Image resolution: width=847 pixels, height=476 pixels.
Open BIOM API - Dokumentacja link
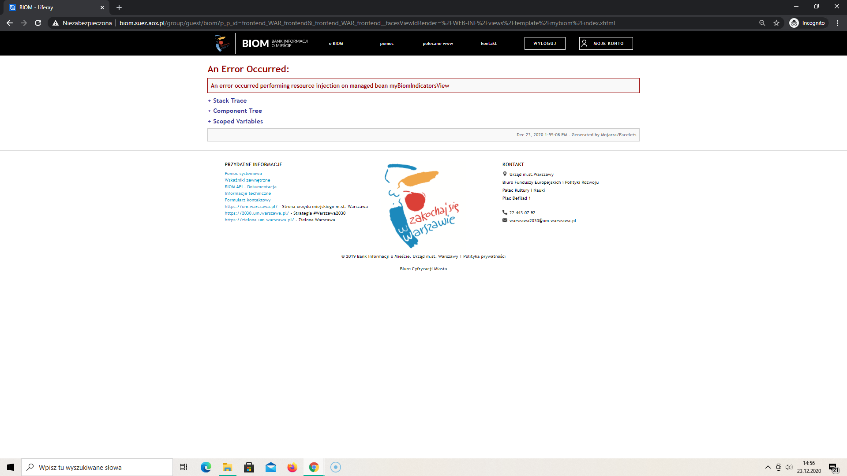pyautogui.click(x=250, y=187)
